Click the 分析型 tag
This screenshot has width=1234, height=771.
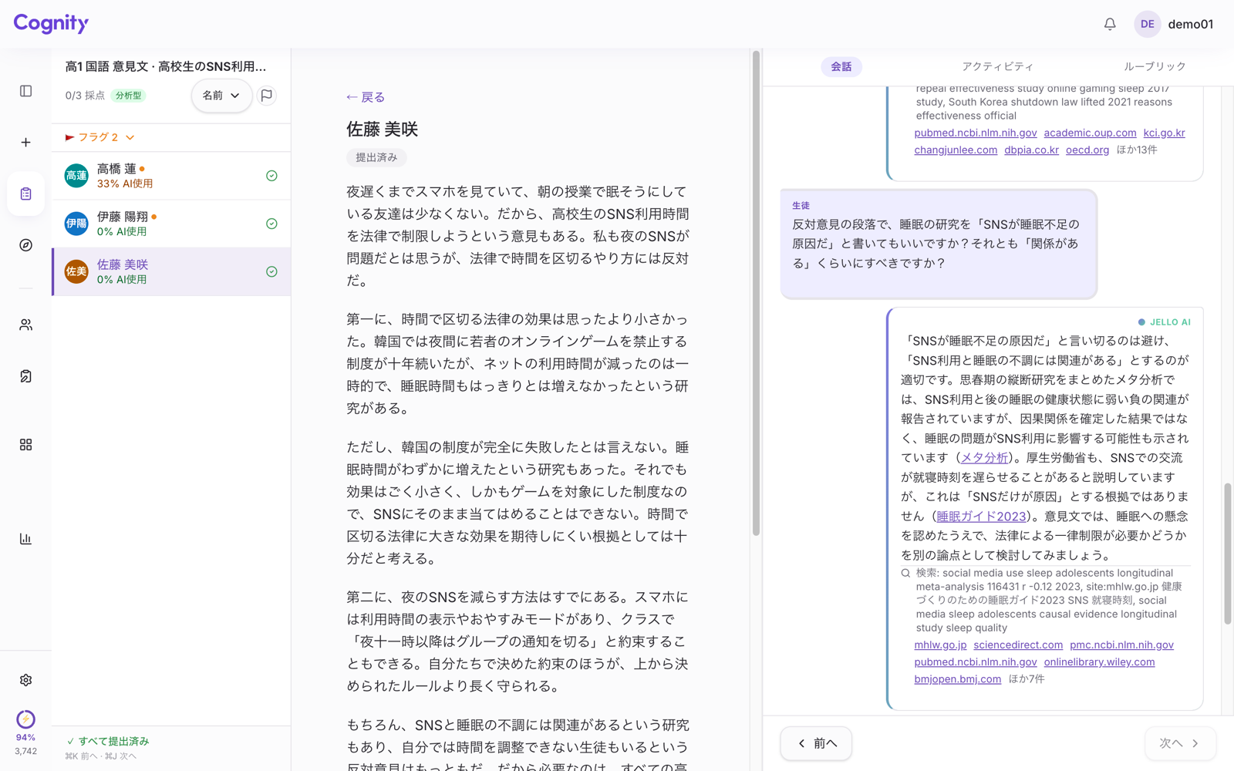point(128,96)
